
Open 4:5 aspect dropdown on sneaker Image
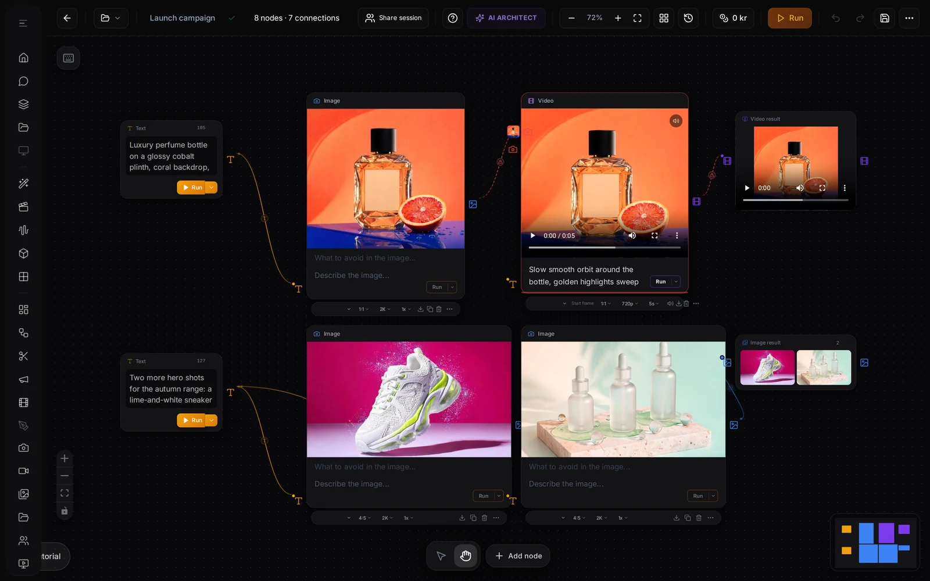click(x=364, y=518)
